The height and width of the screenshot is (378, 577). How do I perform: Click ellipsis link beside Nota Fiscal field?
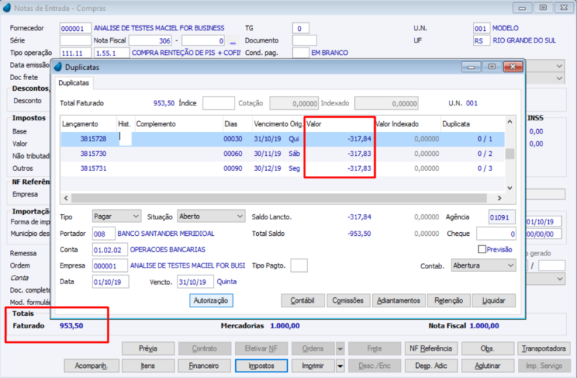232,41
